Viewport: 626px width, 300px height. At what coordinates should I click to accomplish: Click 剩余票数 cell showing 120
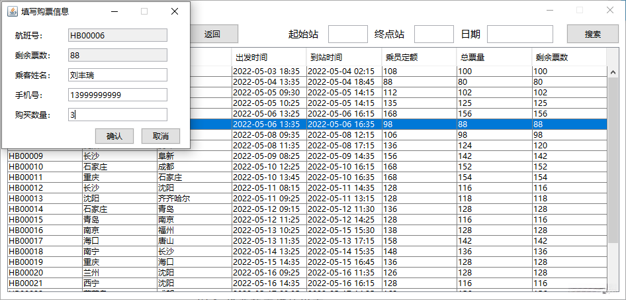(569, 146)
